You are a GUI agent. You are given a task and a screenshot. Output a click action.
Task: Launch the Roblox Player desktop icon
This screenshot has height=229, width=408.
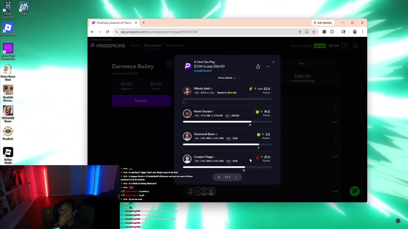coord(8,29)
